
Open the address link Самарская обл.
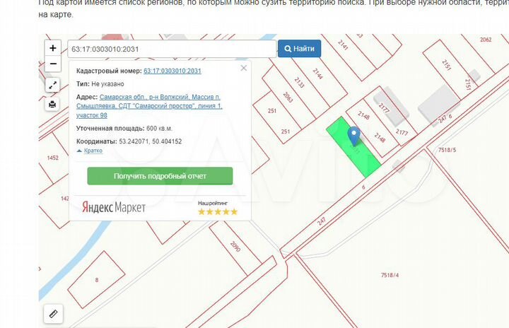click(x=149, y=106)
